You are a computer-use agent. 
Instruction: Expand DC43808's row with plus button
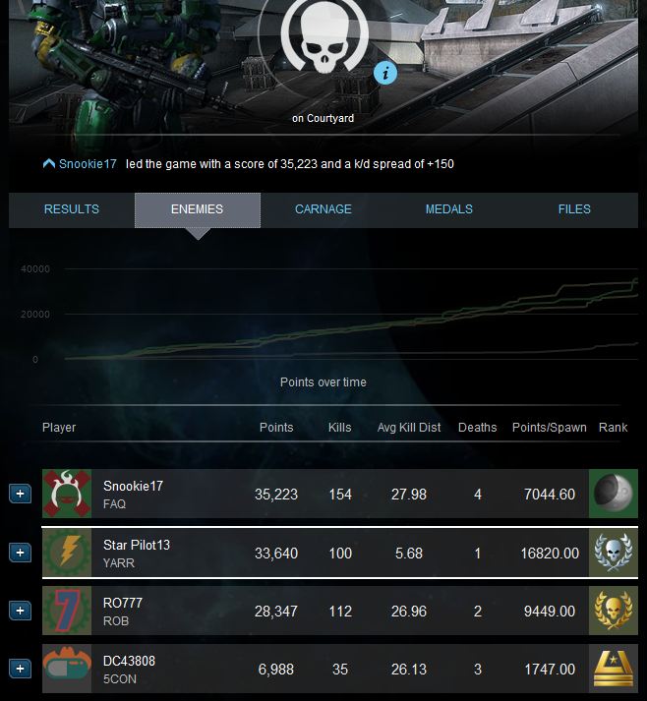pyautogui.click(x=20, y=669)
